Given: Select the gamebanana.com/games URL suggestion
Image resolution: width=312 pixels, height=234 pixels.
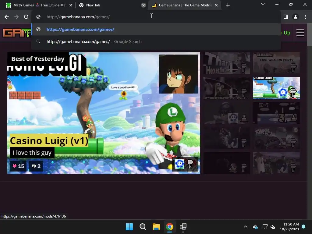Looking at the screenshot, I should (x=156, y=30).
